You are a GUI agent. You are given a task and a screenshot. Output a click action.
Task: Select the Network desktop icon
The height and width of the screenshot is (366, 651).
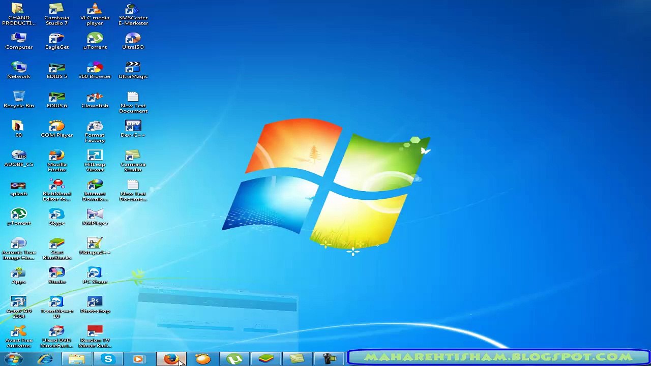(19, 71)
